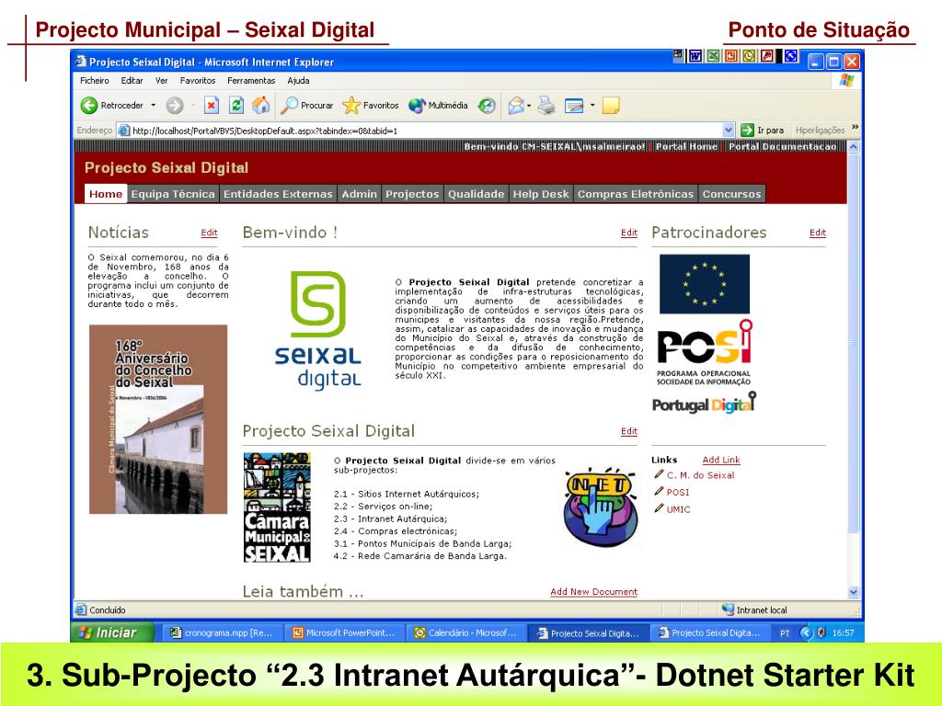Click the Add Link link
This screenshot has height=706, width=942.
[x=721, y=460]
